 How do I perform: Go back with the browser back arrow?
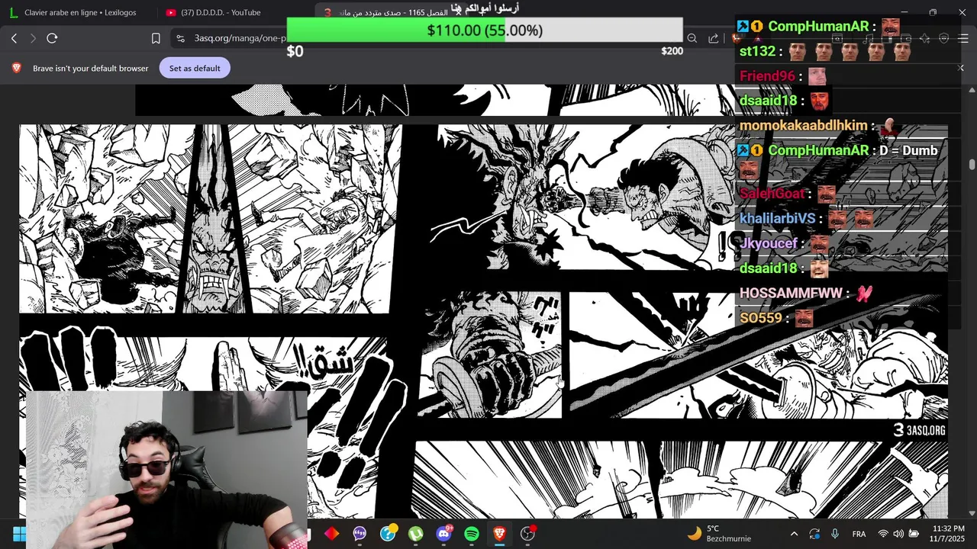14,38
